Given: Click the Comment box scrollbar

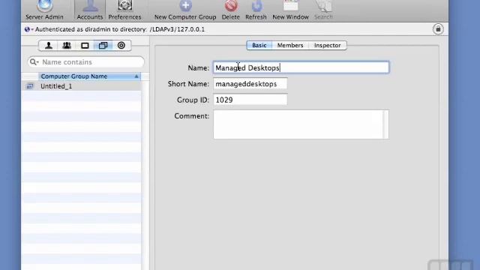Looking at the screenshot, I should tap(386, 124).
